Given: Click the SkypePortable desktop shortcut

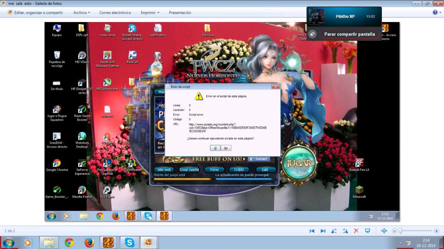Looking at the screenshot, I should tap(132, 32).
